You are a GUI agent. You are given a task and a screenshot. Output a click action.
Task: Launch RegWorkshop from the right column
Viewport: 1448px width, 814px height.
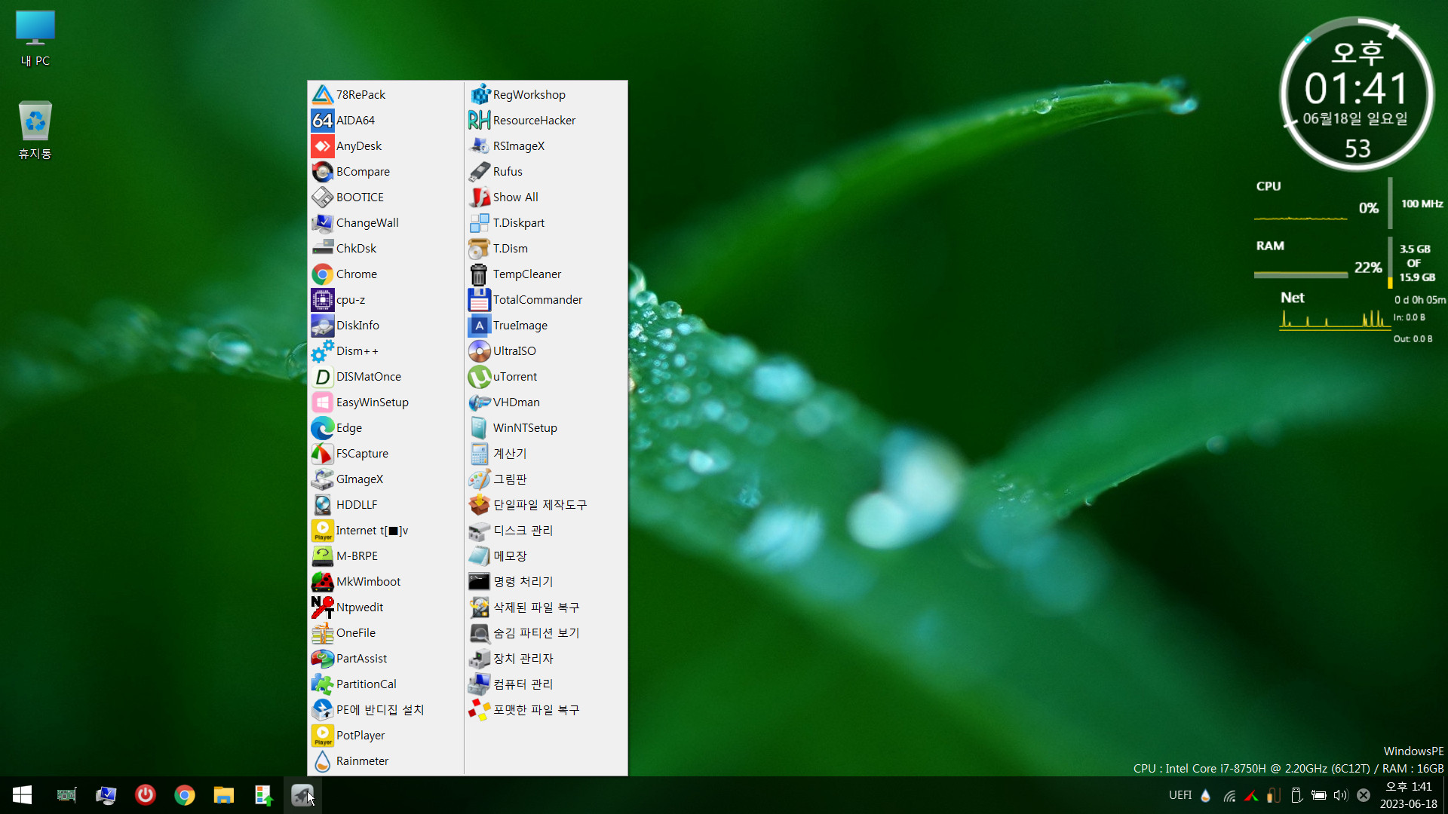546,95
